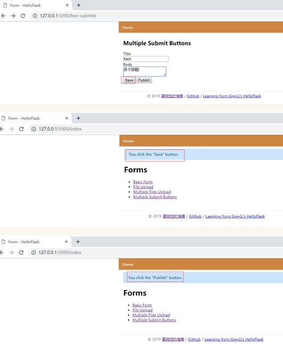Click the Publish submit button
283x344 pixels.
[x=144, y=80]
